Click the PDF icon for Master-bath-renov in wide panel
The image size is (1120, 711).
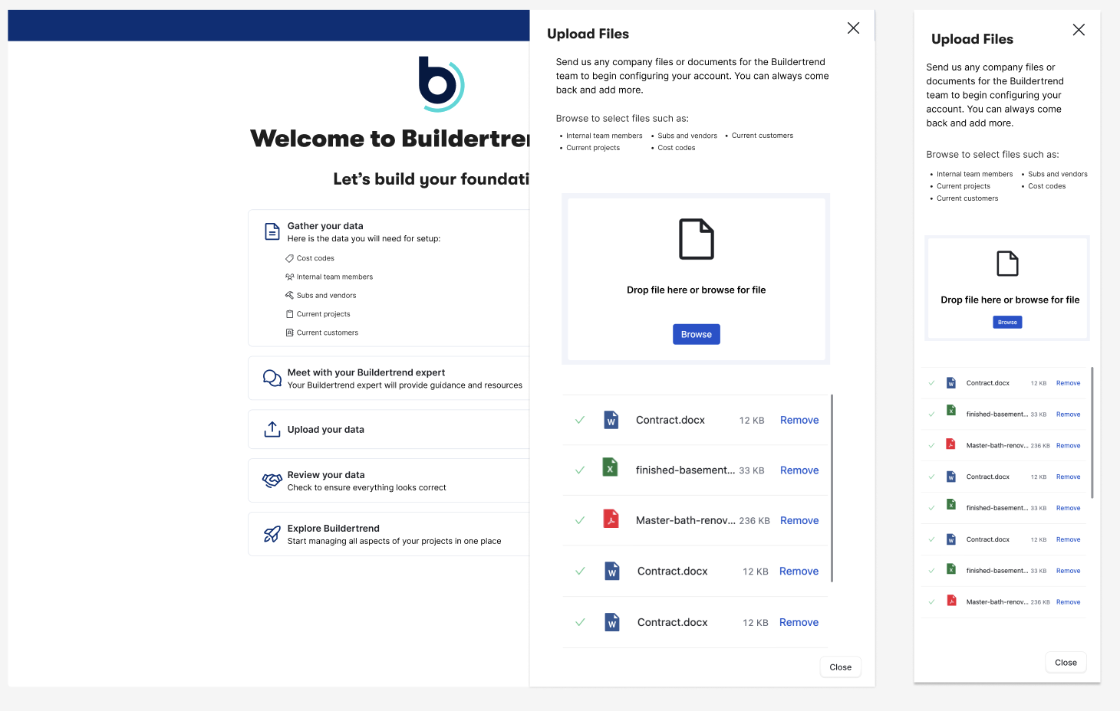611,519
